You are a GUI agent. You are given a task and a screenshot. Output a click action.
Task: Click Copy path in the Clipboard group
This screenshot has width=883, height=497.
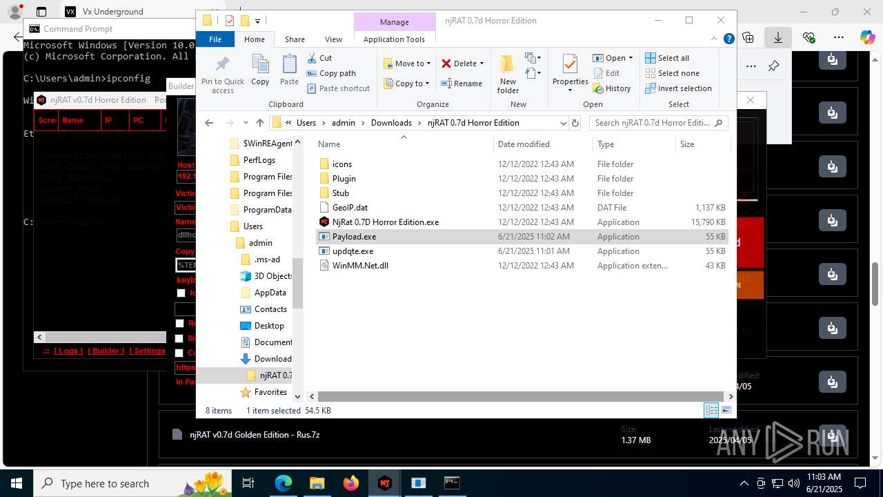pyautogui.click(x=331, y=73)
